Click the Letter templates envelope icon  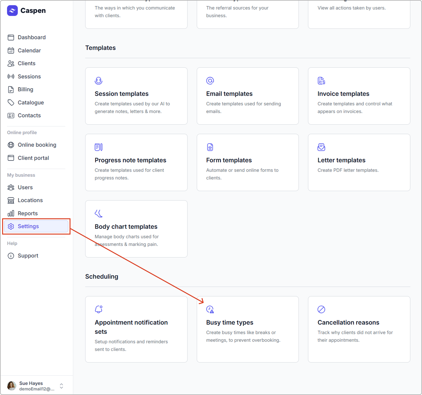coord(321,147)
